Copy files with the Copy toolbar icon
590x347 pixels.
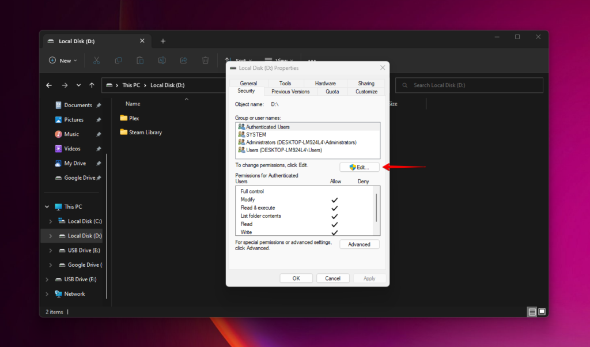click(x=118, y=61)
